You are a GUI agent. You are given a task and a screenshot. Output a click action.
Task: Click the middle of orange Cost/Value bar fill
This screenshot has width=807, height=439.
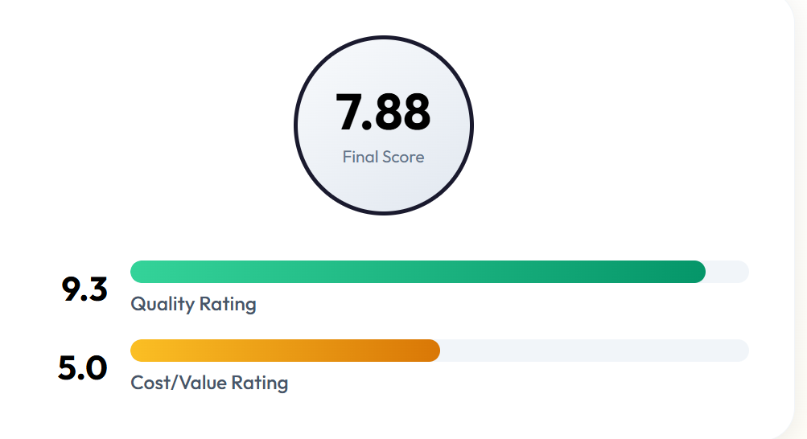[x=285, y=351]
